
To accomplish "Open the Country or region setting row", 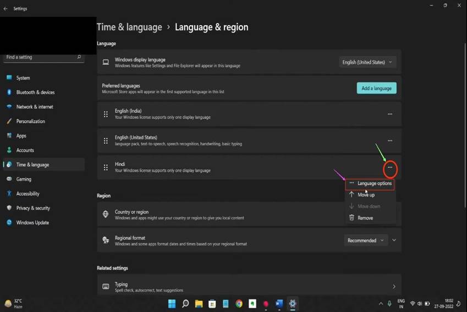I will (249, 215).
